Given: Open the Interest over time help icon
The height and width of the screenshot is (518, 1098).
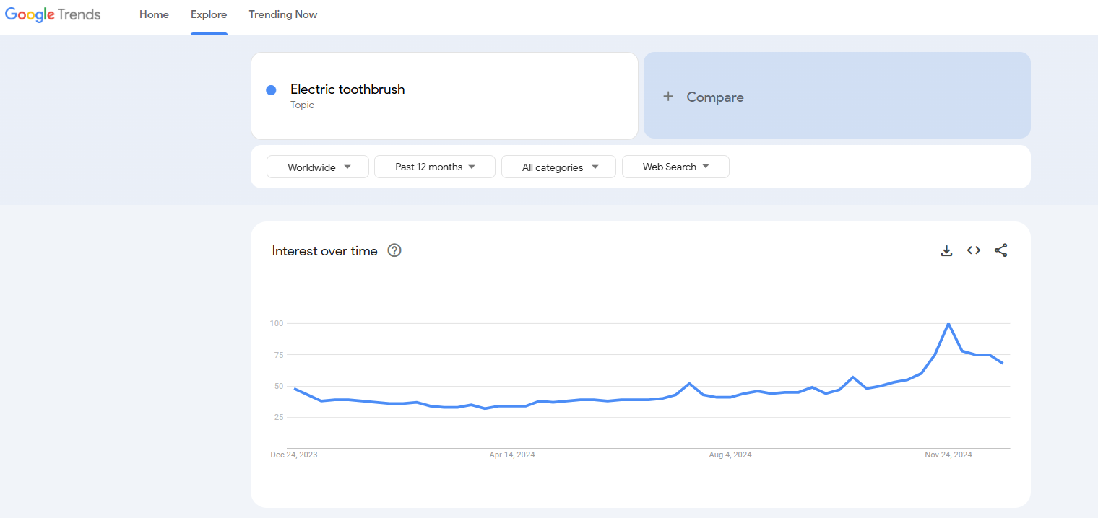Looking at the screenshot, I should [x=394, y=250].
